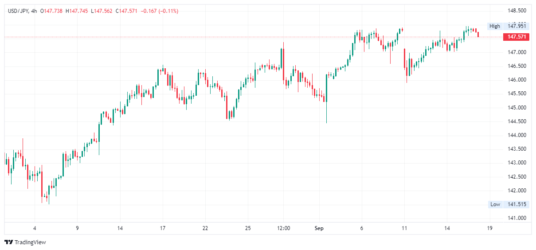The height and width of the screenshot is (250, 536).
Task: Select the 141.515 low price value
Action: [x=517, y=204]
